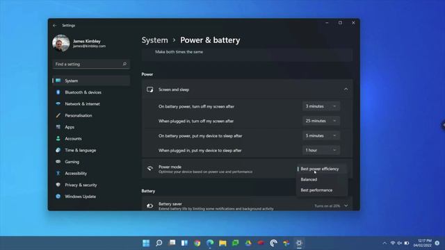Click the Screen and sleep monitor icon
445x250 pixels.
pyautogui.click(x=150, y=90)
